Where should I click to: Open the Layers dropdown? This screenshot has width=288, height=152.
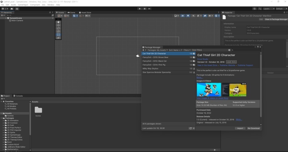tap(269, 9)
